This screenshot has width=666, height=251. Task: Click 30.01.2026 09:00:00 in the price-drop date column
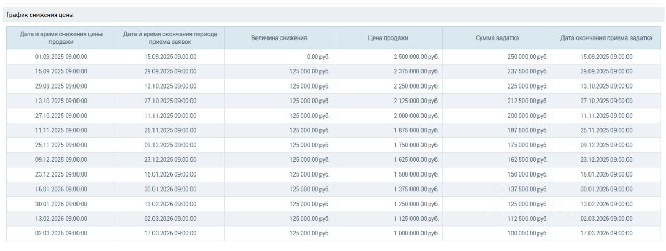[61, 204]
